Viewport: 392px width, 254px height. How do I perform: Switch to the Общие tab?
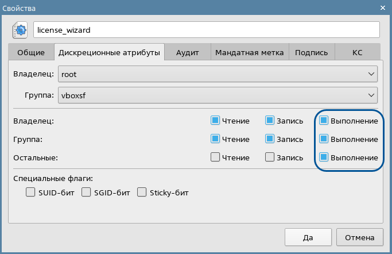[x=31, y=53]
